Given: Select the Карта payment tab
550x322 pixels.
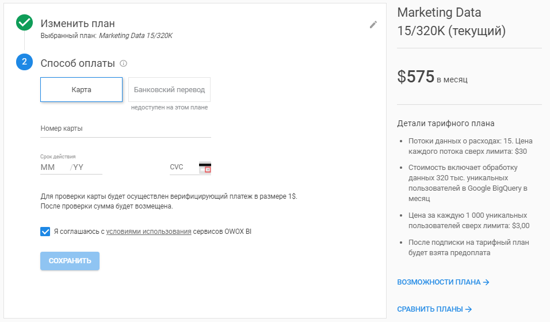Looking at the screenshot, I should (x=81, y=89).
